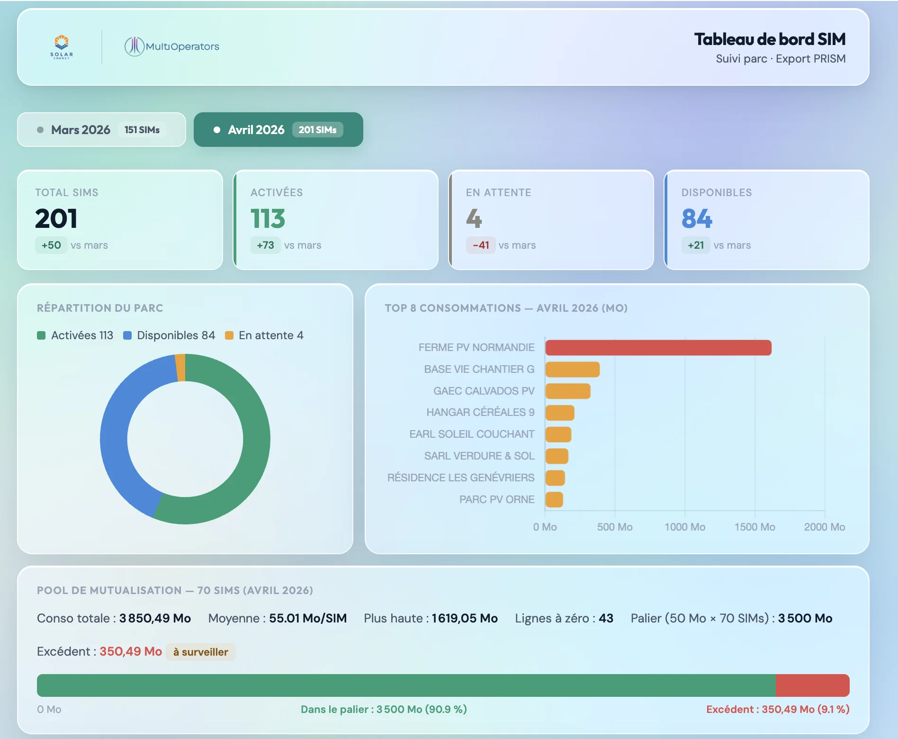The width and height of the screenshot is (898, 739).
Task: Click the red '350,49 Mo' excess value
Action: (x=131, y=651)
